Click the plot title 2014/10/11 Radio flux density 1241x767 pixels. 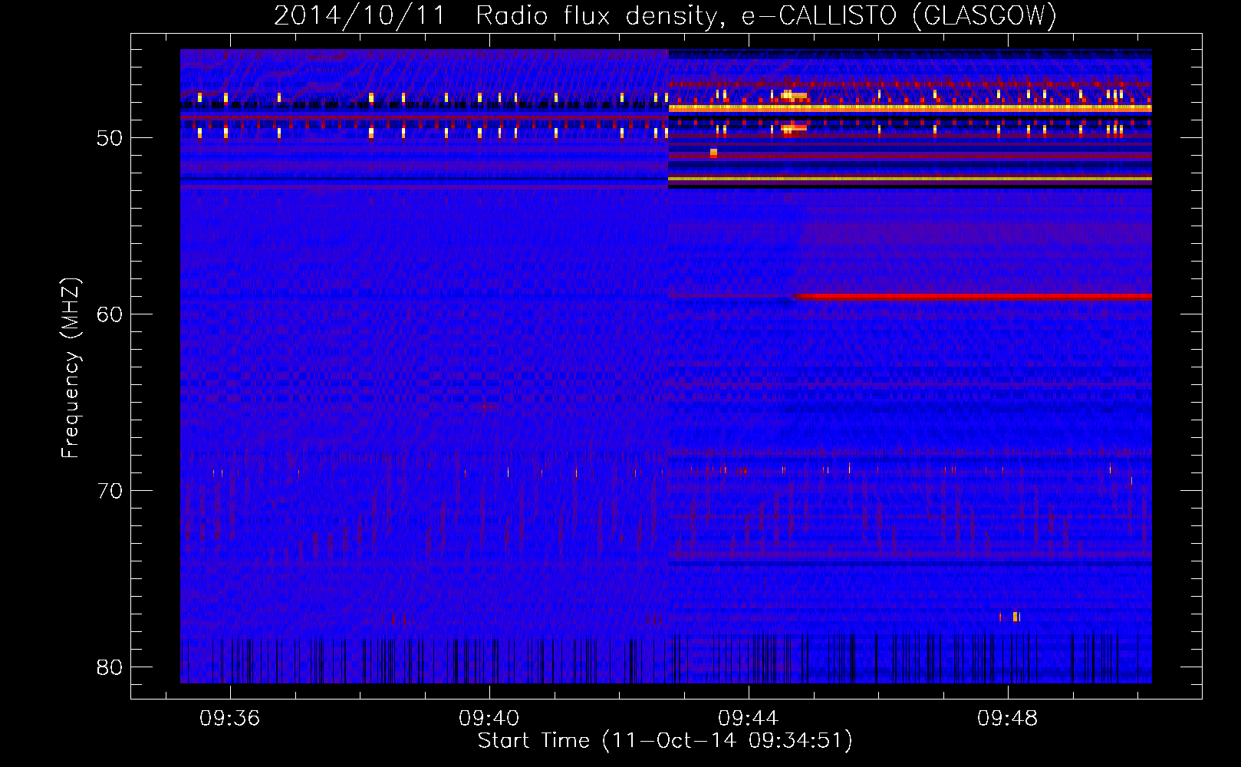click(665, 15)
